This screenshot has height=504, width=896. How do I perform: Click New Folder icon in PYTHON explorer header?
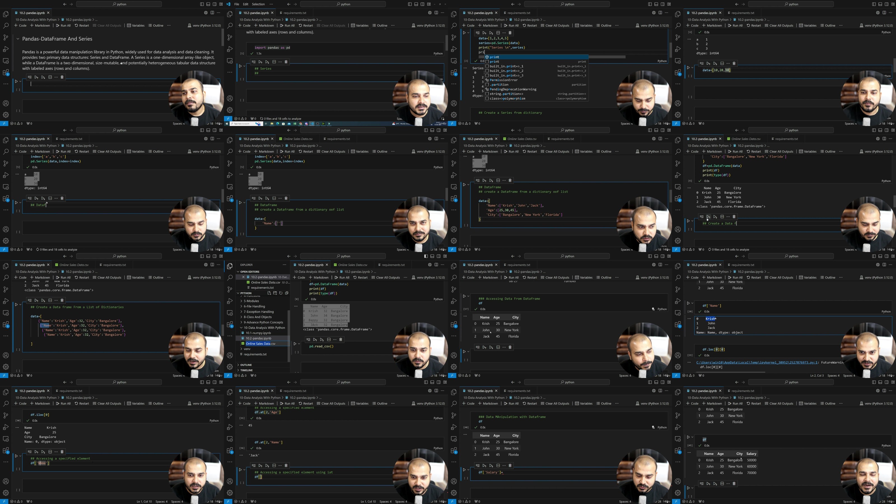(x=275, y=293)
